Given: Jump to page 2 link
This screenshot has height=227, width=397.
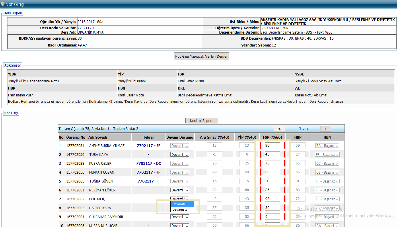Looking at the screenshot, I should pos(304,129).
